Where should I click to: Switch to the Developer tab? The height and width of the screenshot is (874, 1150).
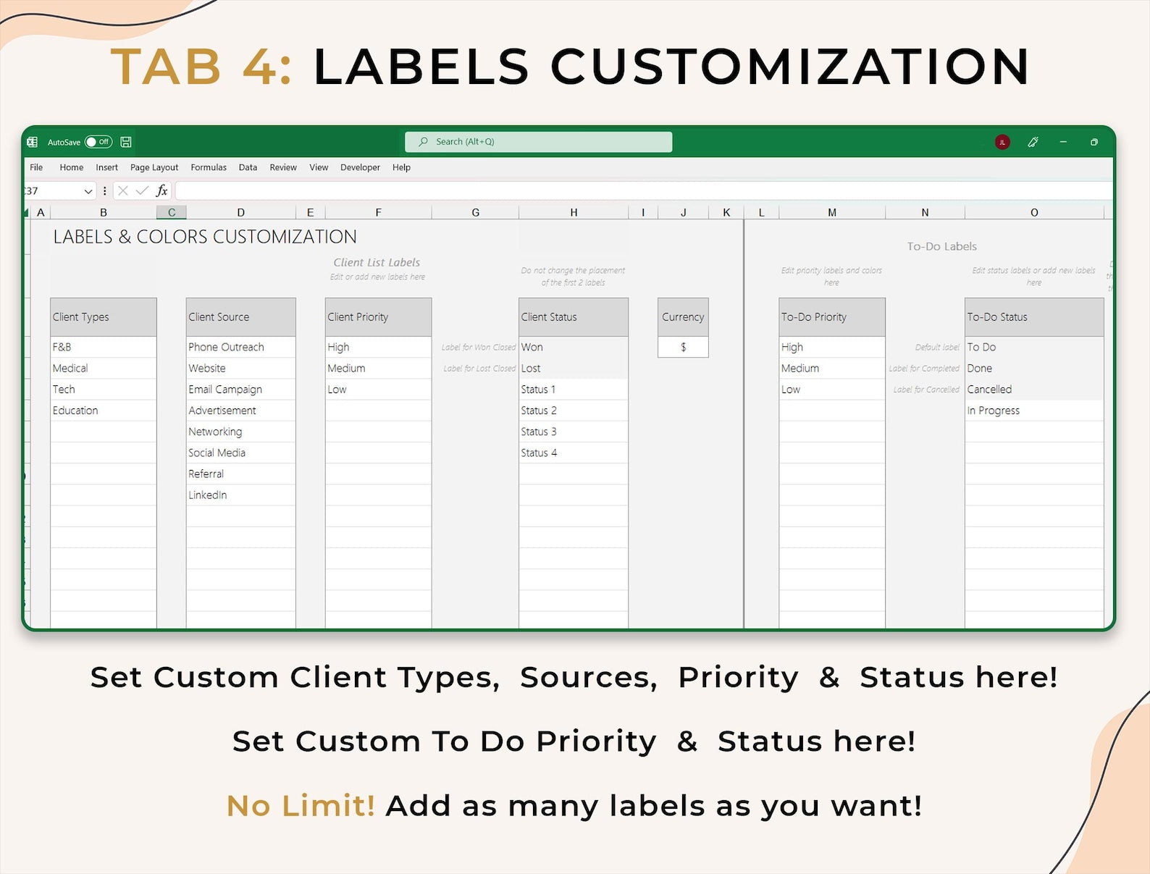[360, 167]
